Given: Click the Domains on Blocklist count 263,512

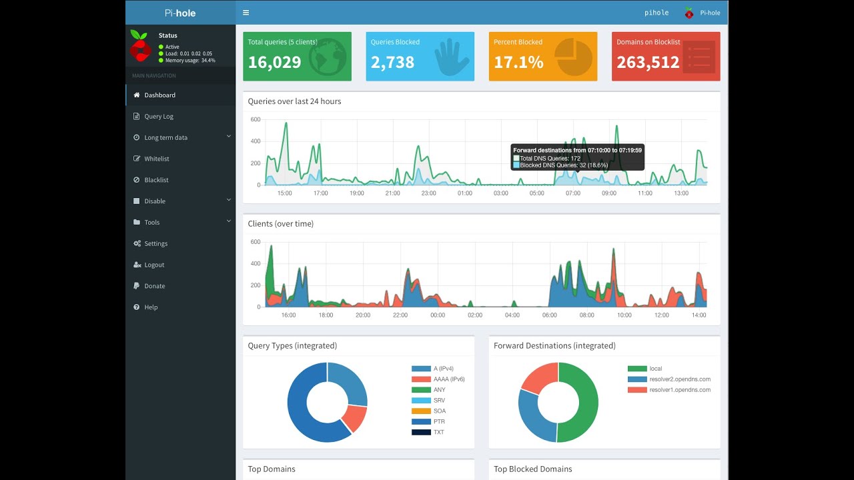Looking at the screenshot, I should (x=648, y=63).
